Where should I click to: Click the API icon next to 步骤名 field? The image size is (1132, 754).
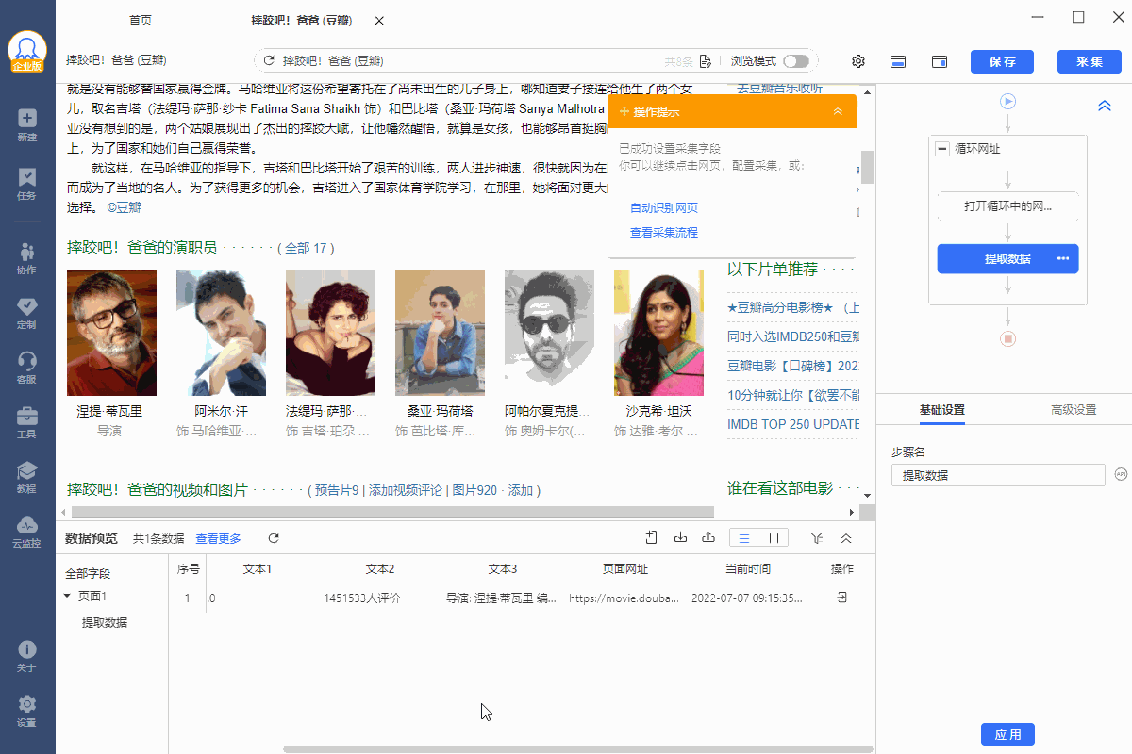pyautogui.click(x=1121, y=474)
